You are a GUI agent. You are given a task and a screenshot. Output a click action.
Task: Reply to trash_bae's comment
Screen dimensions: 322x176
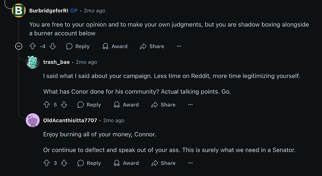(x=89, y=105)
